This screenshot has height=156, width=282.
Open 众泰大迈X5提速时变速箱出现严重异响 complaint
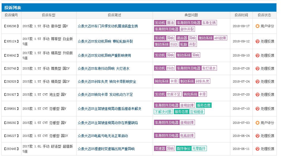click(x=106, y=149)
